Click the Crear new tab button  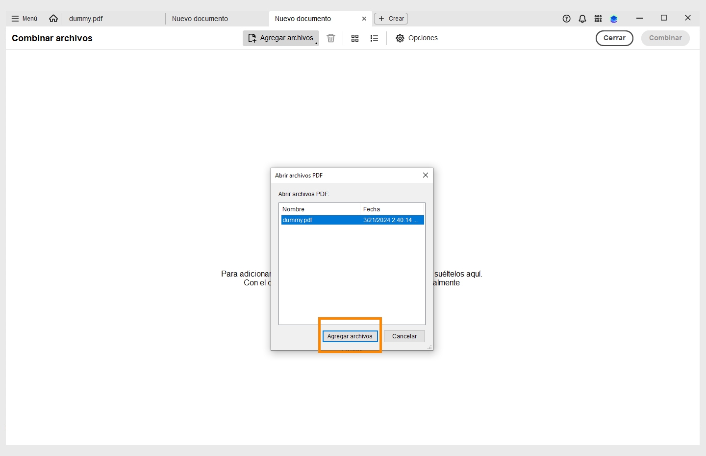[x=391, y=19]
